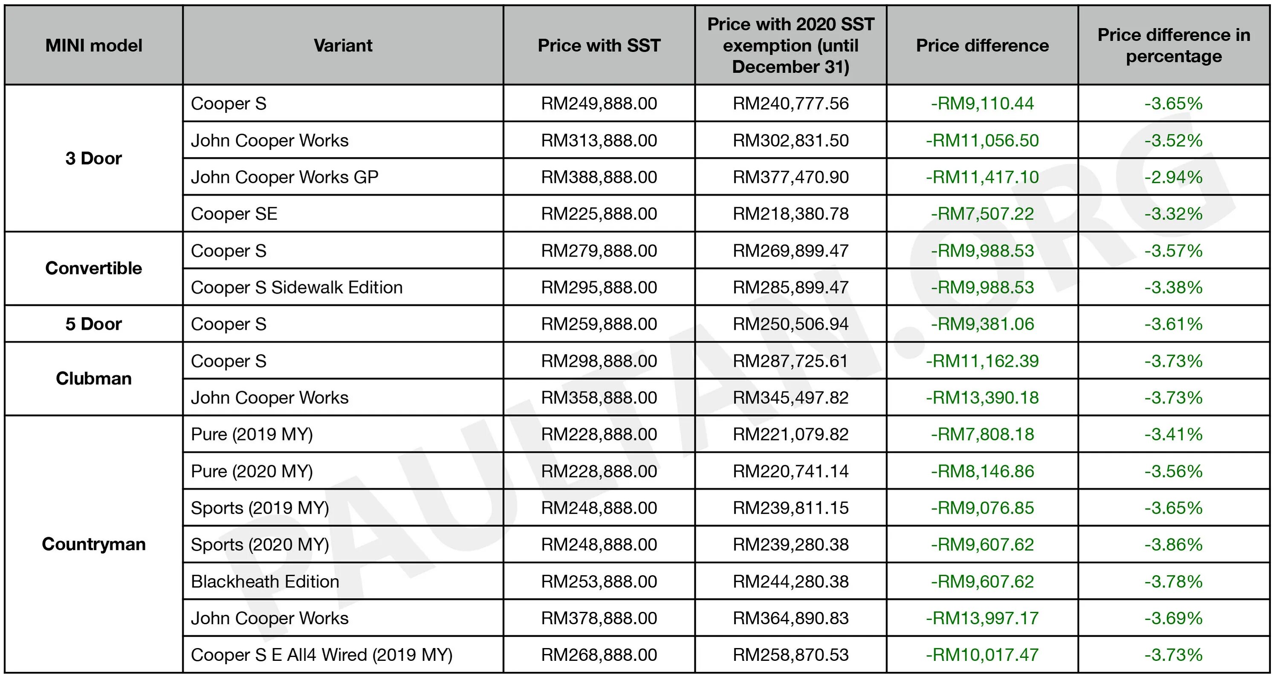The image size is (1279, 680).
Task: Select the "Pure (2020 MY)" variant cell
Action: (x=252, y=471)
